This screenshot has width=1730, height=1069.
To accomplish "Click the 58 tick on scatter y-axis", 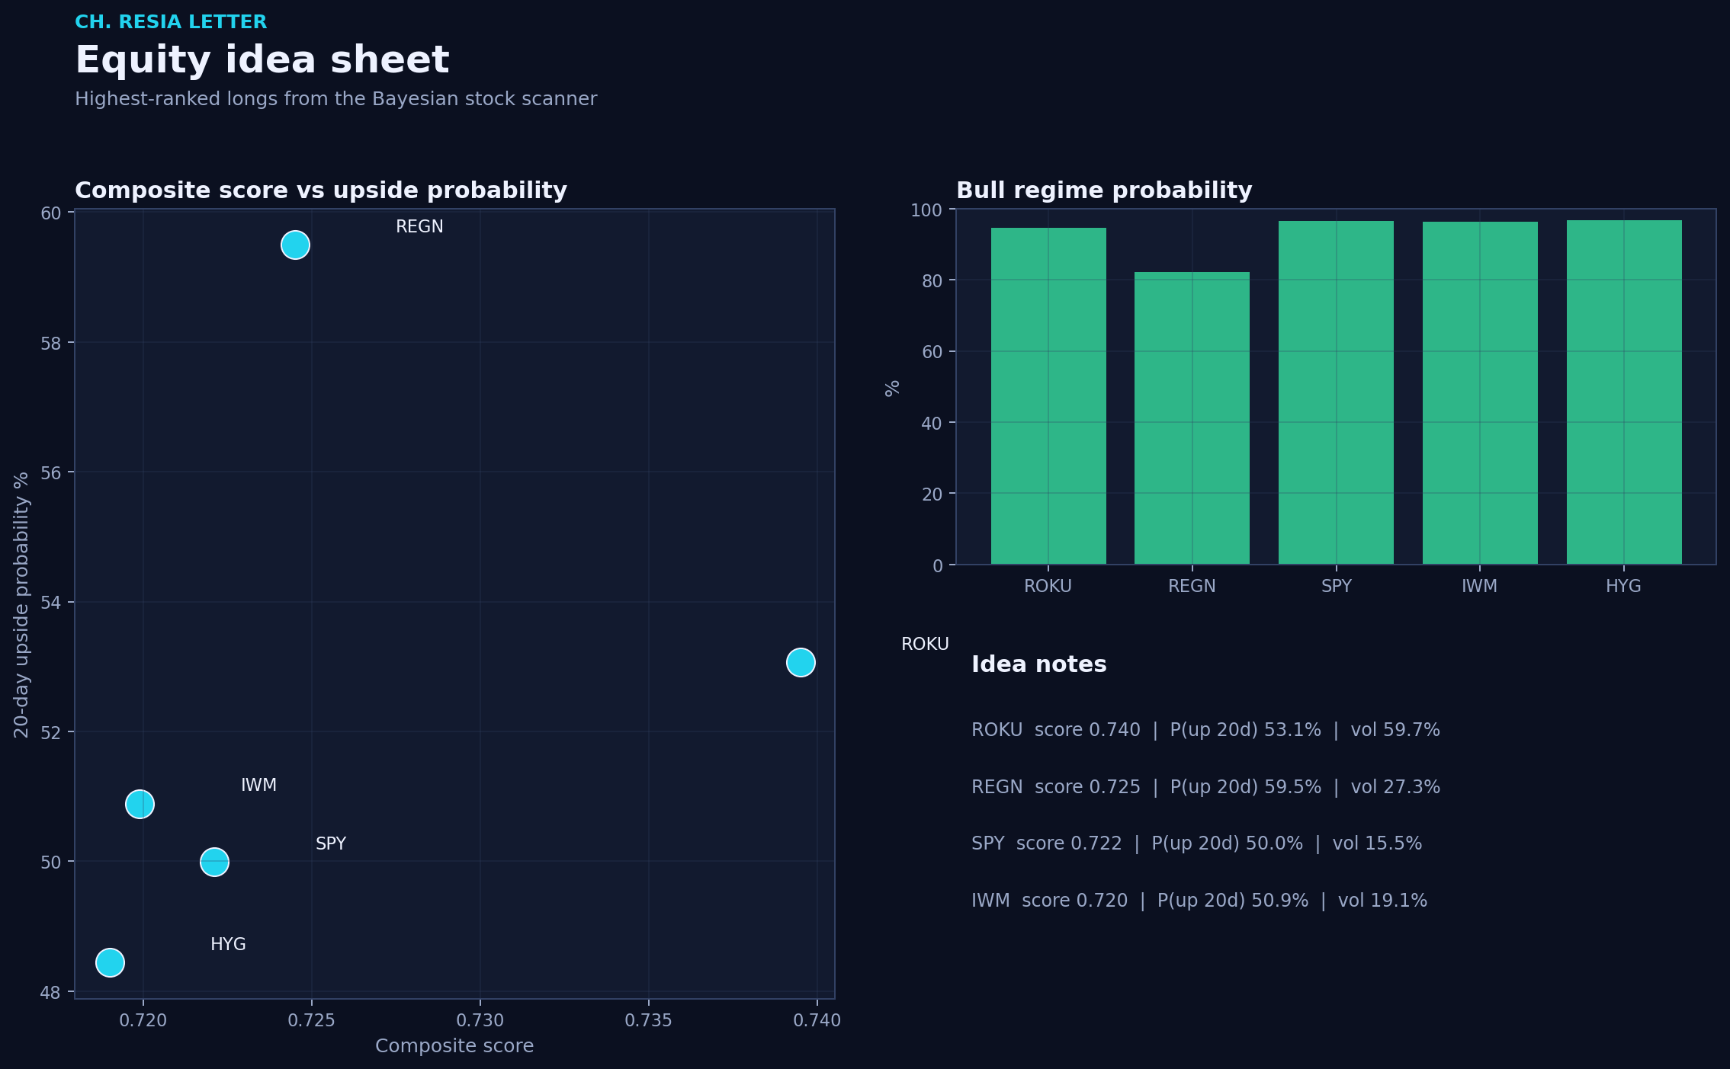I will coord(50,344).
